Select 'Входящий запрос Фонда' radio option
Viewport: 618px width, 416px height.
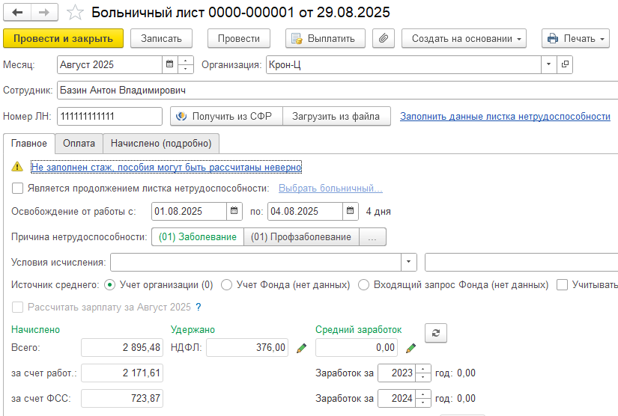(x=364, y=285)
